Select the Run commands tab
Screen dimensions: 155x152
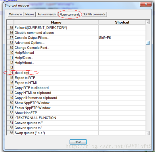click(x=47, y=14)
